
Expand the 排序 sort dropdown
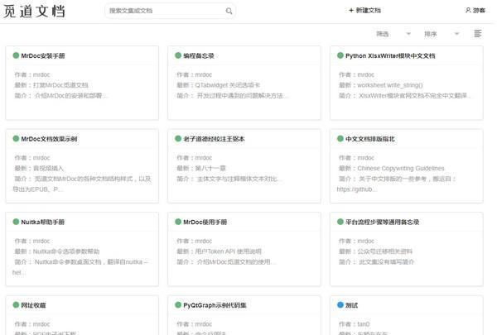click(442, 34)
